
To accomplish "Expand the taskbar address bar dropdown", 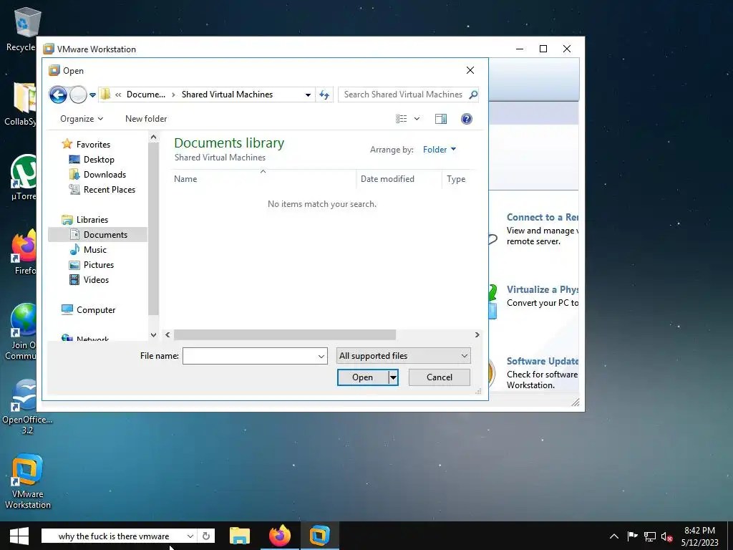I will (190, 536).
